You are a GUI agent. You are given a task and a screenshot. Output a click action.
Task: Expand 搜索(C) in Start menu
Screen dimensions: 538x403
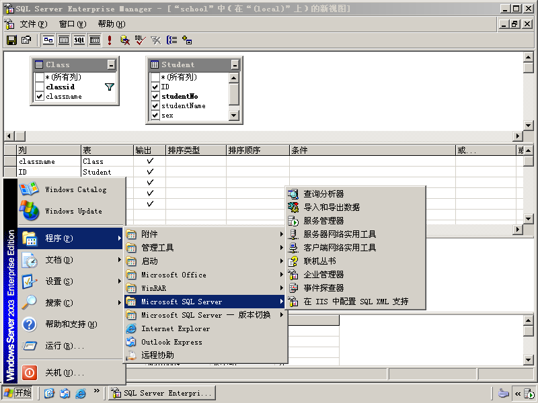tap(71, 303)
